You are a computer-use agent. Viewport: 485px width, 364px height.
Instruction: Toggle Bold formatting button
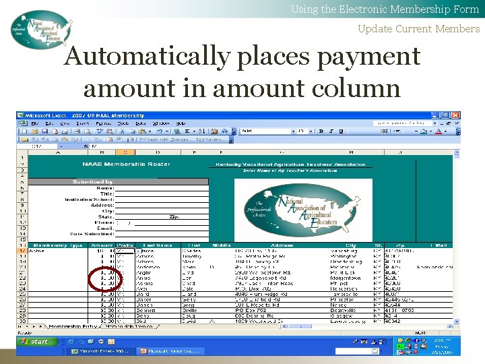[x=321, y=131]
